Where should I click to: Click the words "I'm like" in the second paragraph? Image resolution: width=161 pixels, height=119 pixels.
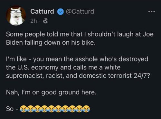pos(16,59)
